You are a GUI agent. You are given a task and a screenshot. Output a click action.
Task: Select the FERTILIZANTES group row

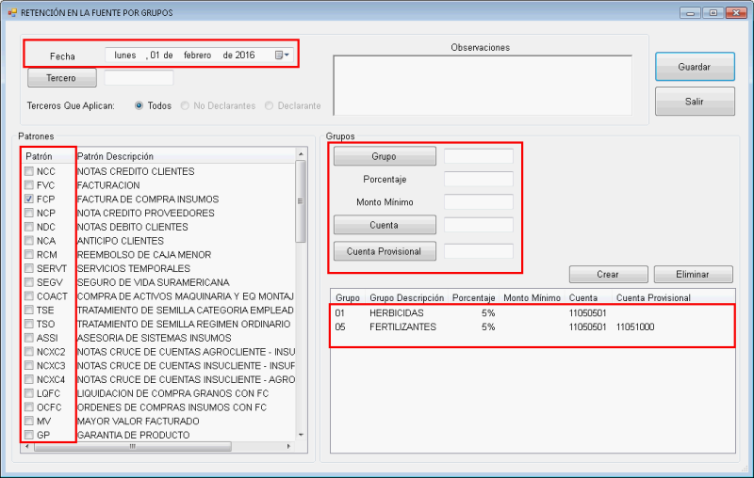click(402, 327)
